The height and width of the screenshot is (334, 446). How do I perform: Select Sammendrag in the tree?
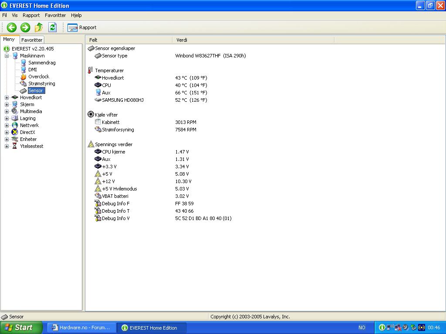(x=42, y=63)
